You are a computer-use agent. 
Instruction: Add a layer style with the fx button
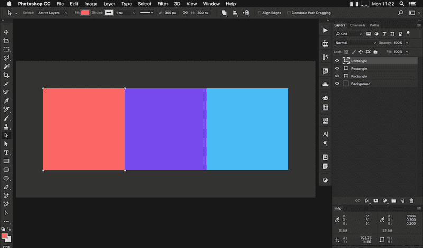pyautogui.click(x=367, y=200)
